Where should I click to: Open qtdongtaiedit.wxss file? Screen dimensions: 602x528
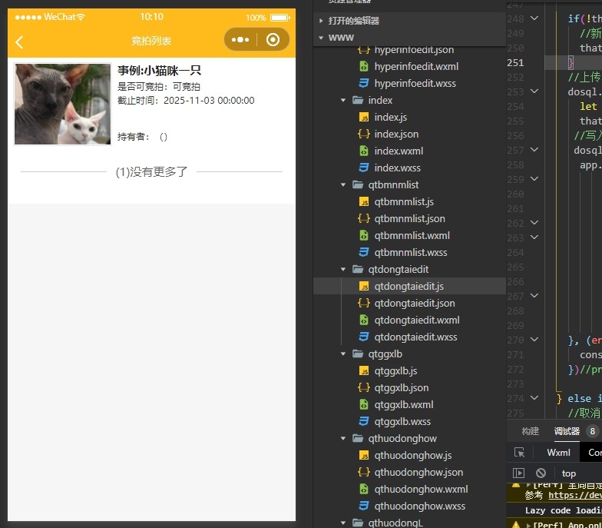(416, 337)
